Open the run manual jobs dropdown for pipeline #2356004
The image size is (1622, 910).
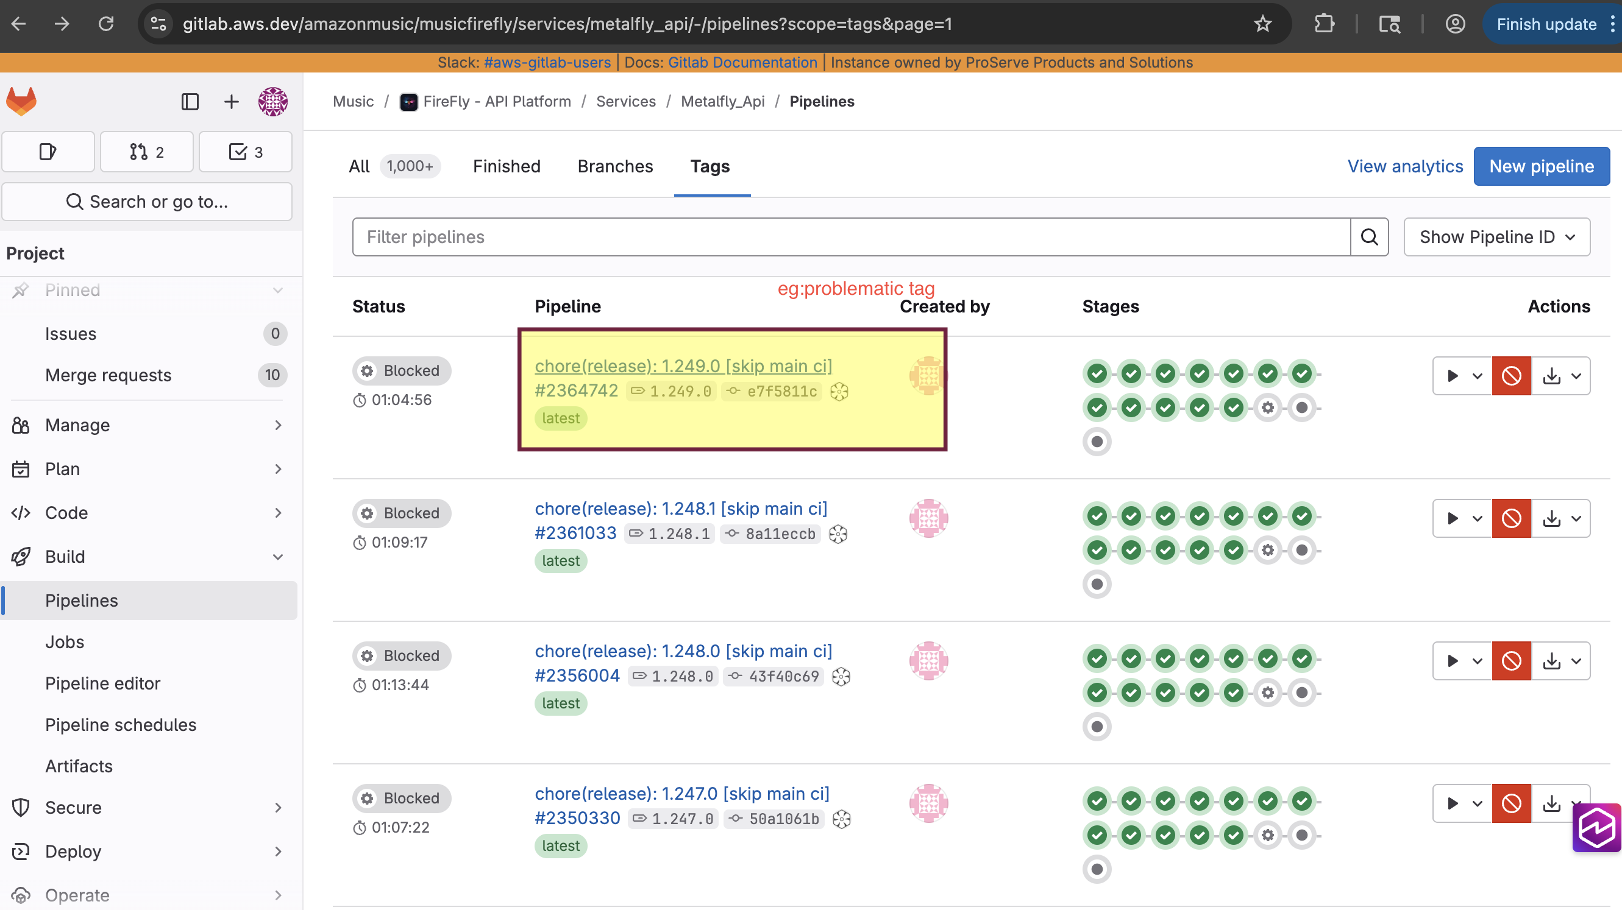[1462, 661]
